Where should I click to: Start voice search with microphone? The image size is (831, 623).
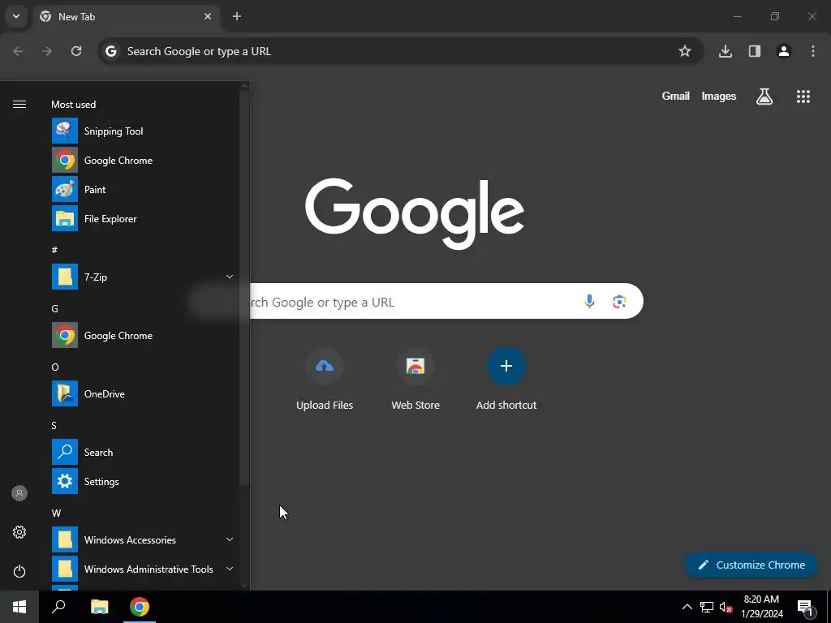tap(589, 302)
